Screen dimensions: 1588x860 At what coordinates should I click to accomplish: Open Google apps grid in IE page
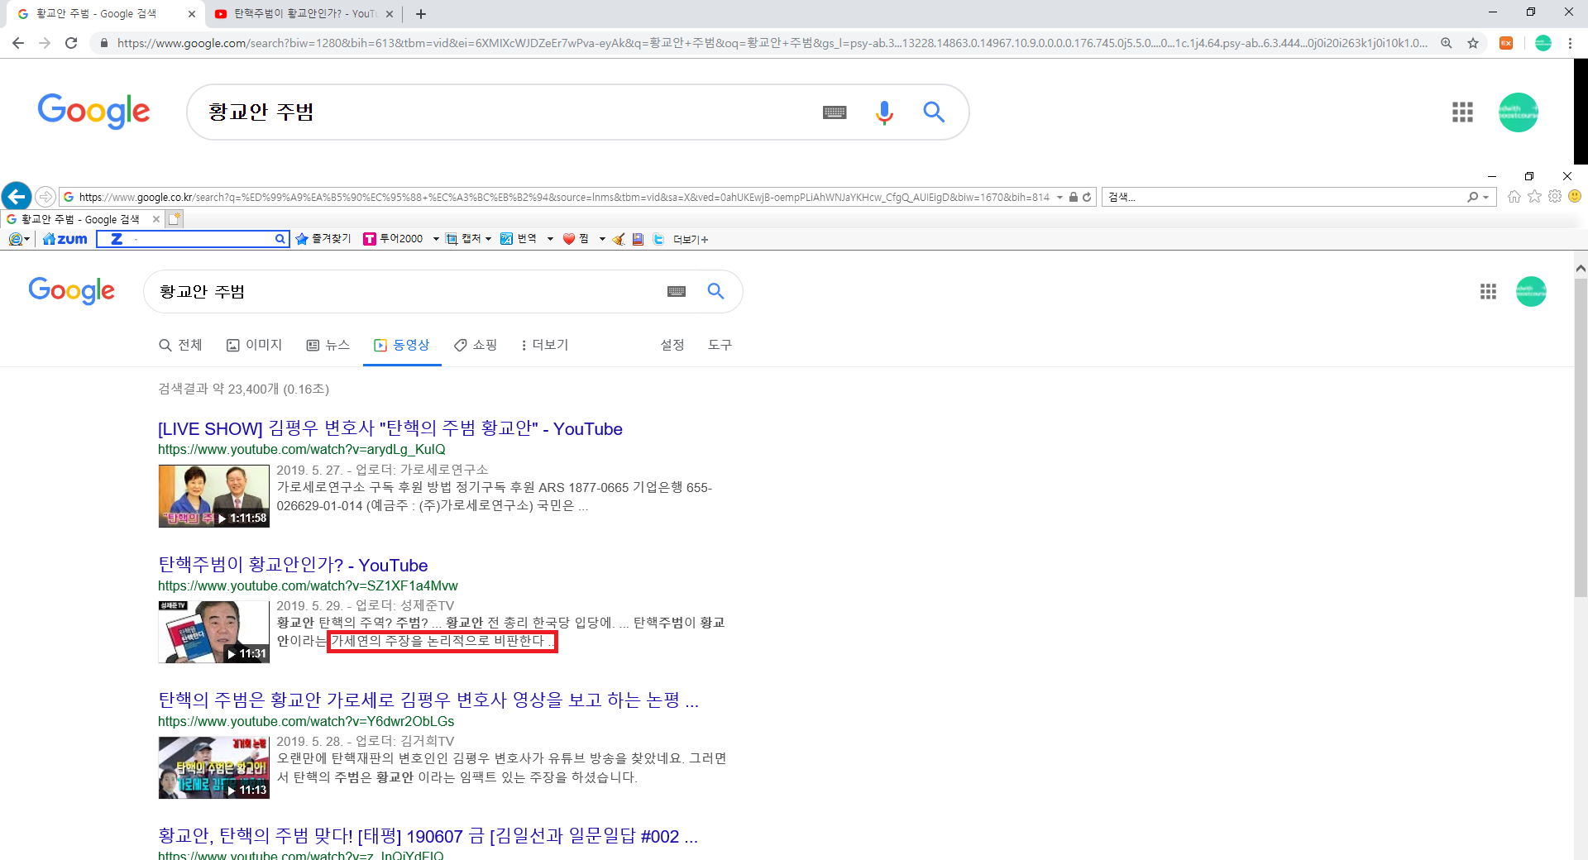[x=1488, y=291]
